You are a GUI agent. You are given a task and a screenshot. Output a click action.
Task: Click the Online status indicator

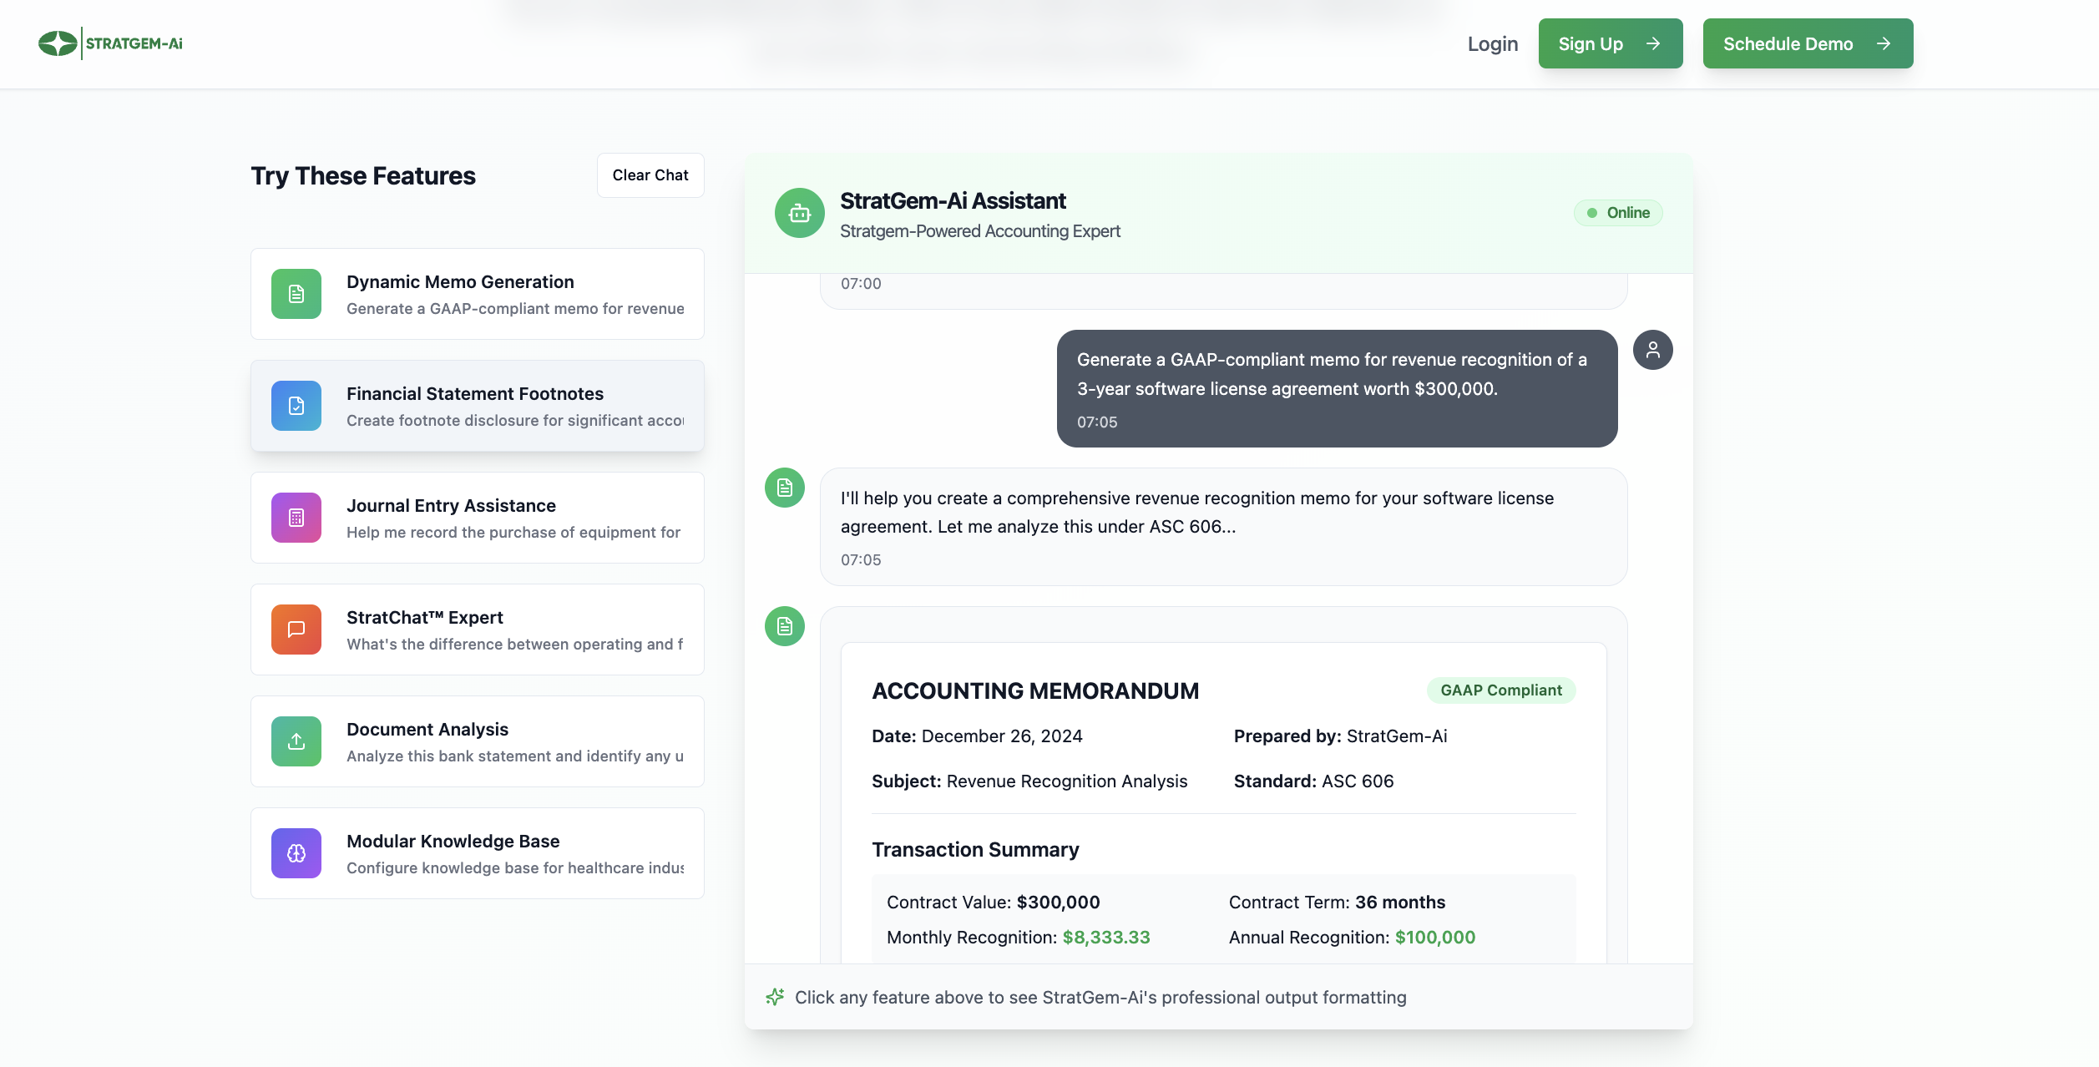point(1618,213)
